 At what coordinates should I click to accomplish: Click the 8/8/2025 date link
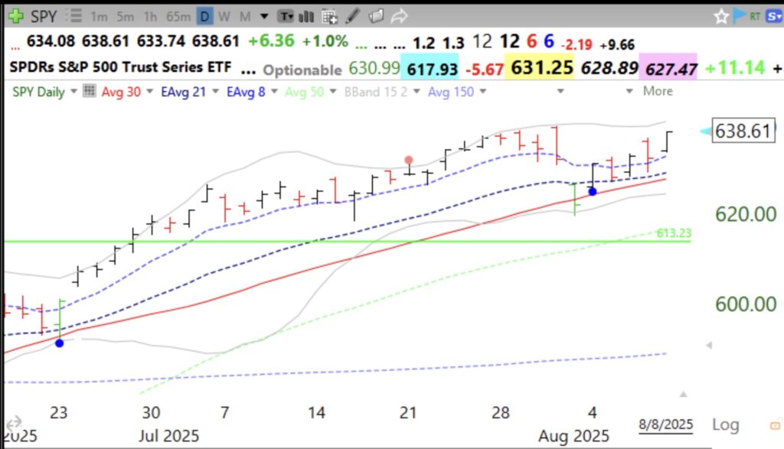point(665,425)
